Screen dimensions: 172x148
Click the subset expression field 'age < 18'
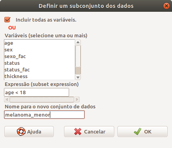pyautogui.click(x=37, y=92)
